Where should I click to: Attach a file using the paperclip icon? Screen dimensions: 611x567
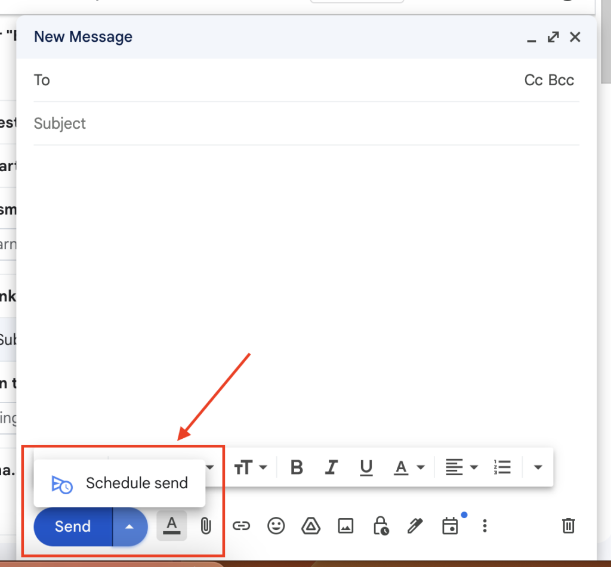(206, 526)
